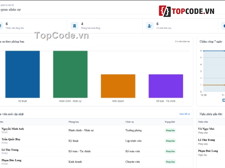Click the blue Kỹ thuật bar
The width and height of the screenshot is (225, 168).
coord(22,74)
